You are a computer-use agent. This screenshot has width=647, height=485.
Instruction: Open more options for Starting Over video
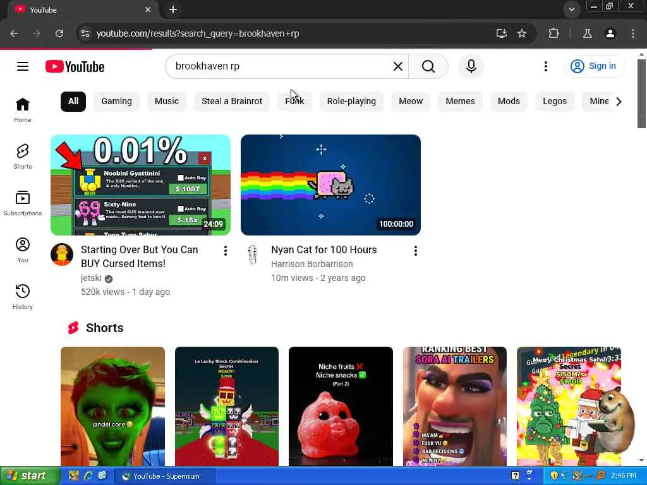coord(226,251)
